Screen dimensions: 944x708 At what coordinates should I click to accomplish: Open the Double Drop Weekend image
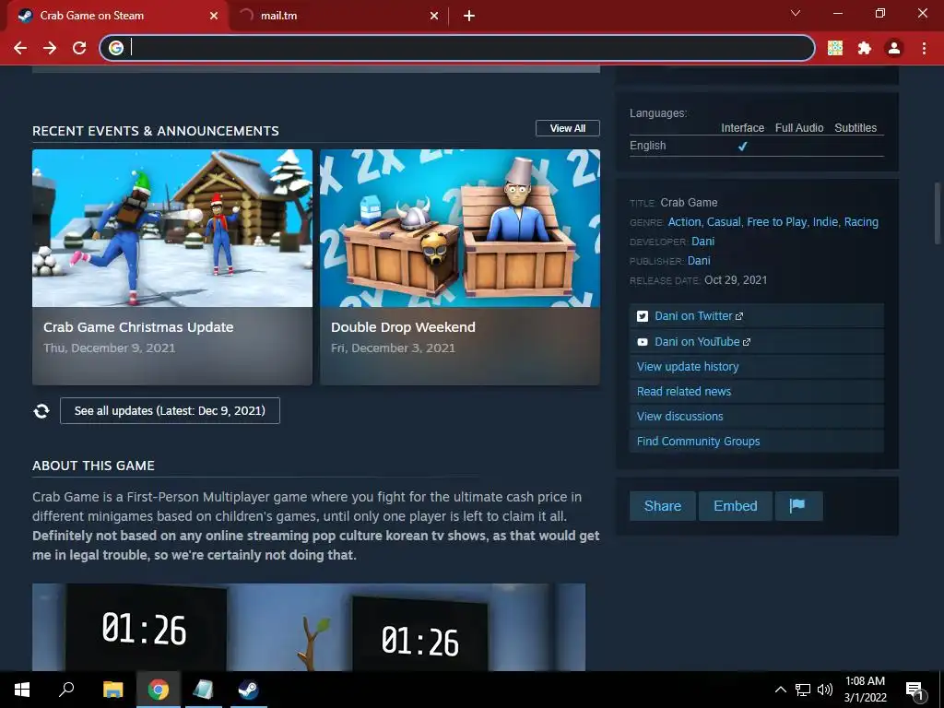point(460,229)
